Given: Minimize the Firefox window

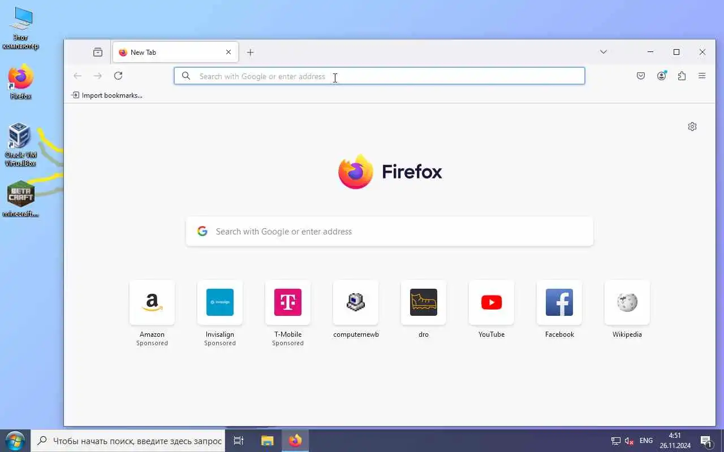Looking at the screenshot, I should pos(650,52).
